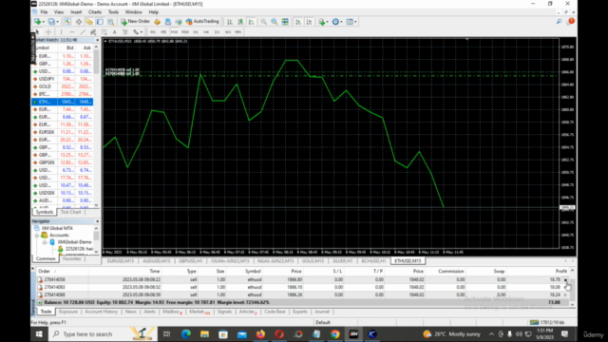Open the Periods clock icon
Image resolution: width=608 pixels, height=342 pixels.
pyautogui.click(x=335, y=21)
